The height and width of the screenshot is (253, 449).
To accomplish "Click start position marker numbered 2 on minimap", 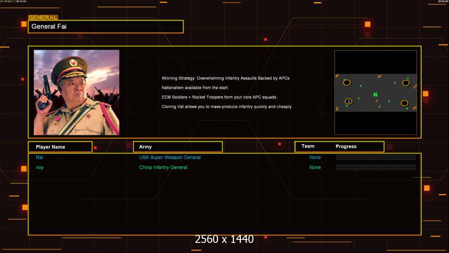I will 348,102.
